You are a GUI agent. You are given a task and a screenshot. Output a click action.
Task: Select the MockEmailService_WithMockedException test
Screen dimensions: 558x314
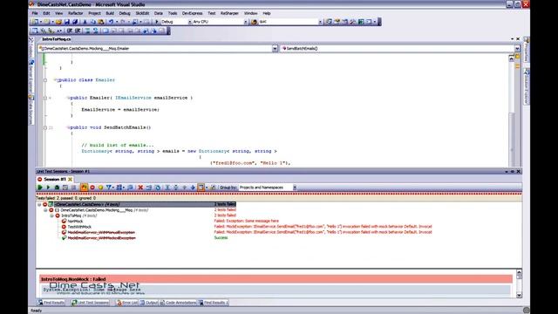[x=101, y=238]
